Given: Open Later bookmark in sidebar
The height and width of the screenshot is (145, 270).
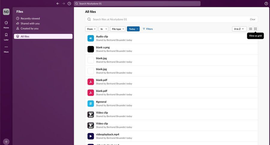Looking at the screenshot, I should pos(6,37).
